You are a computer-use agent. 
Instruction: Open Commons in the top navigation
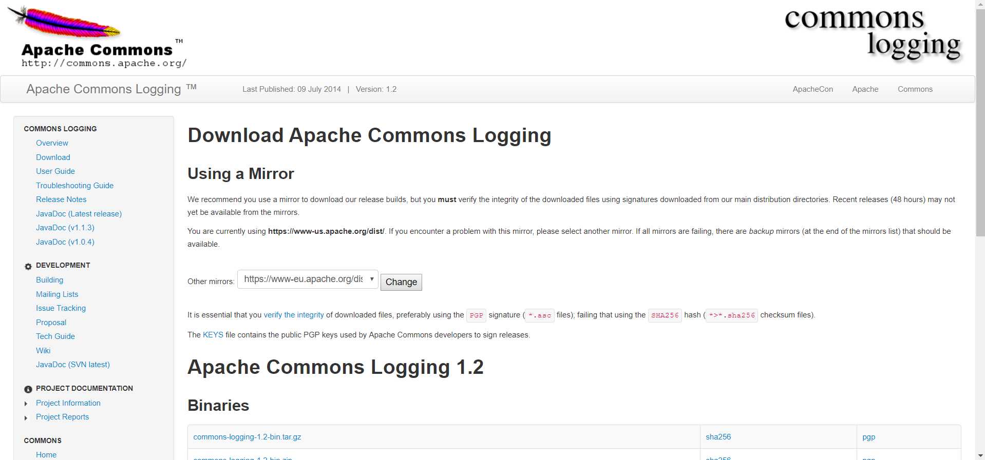pos(915,89)
